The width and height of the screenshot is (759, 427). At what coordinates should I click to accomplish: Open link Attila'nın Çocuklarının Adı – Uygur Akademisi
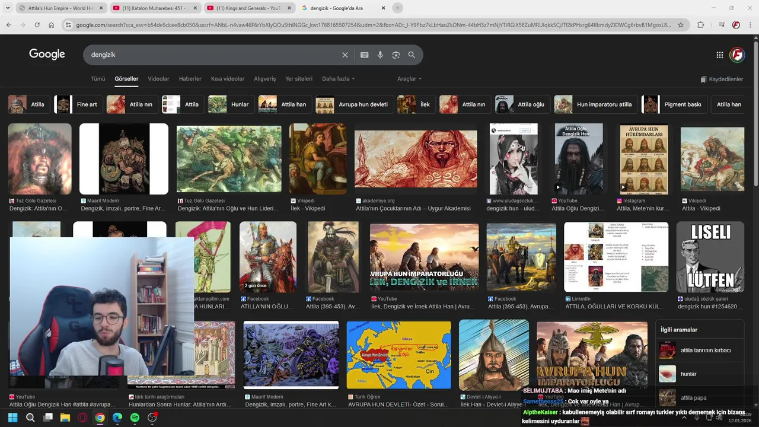click(x=413, y=209)
